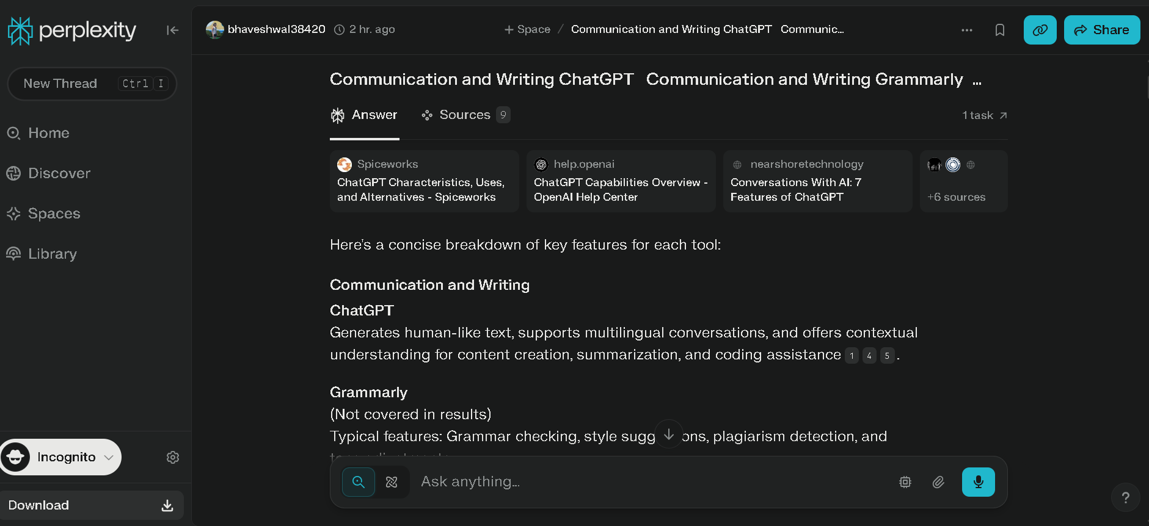The width and height of the screenshot is (1149, 526).
Task: Click the Ctrl I shortcut hint
Action: pos(143,84)
